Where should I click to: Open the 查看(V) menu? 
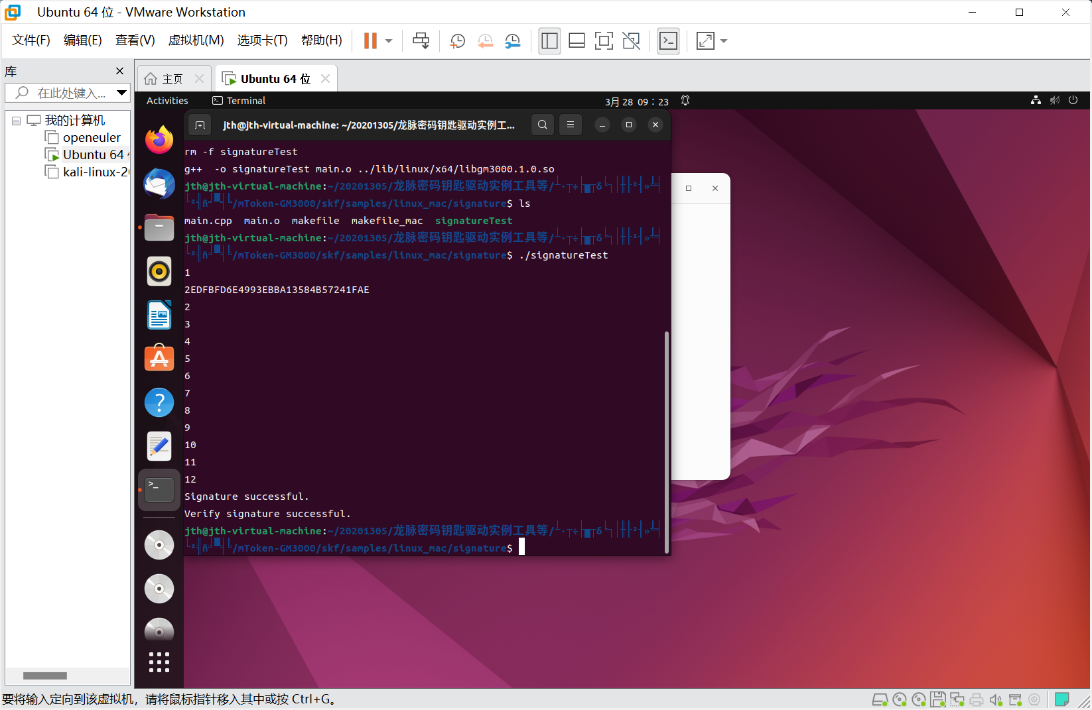click(x=135, y=40)
